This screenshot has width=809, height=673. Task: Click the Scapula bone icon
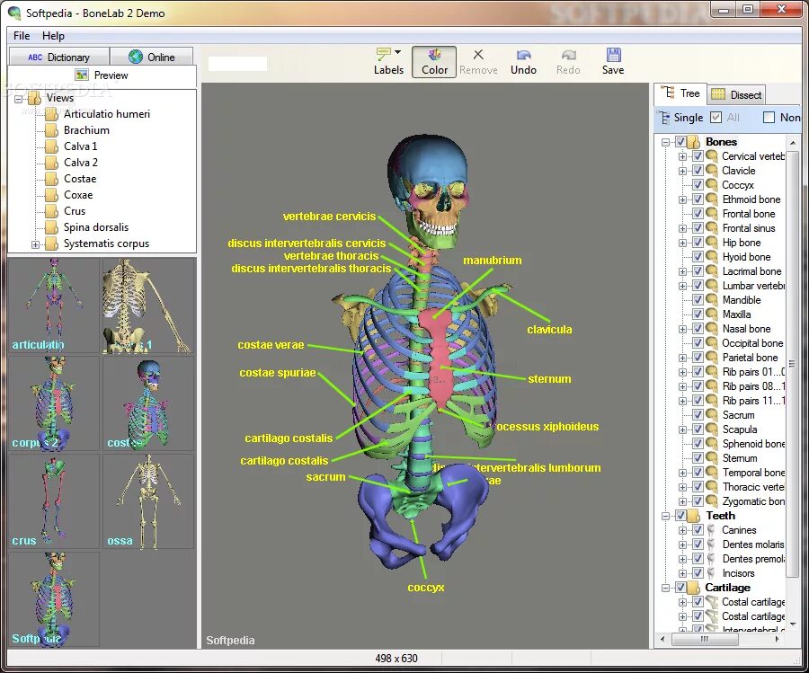[712, 429]
